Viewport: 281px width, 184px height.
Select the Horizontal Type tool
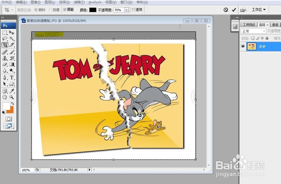12,77
